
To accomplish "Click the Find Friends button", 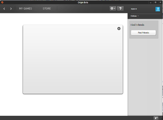I will [x=143, y=33].
